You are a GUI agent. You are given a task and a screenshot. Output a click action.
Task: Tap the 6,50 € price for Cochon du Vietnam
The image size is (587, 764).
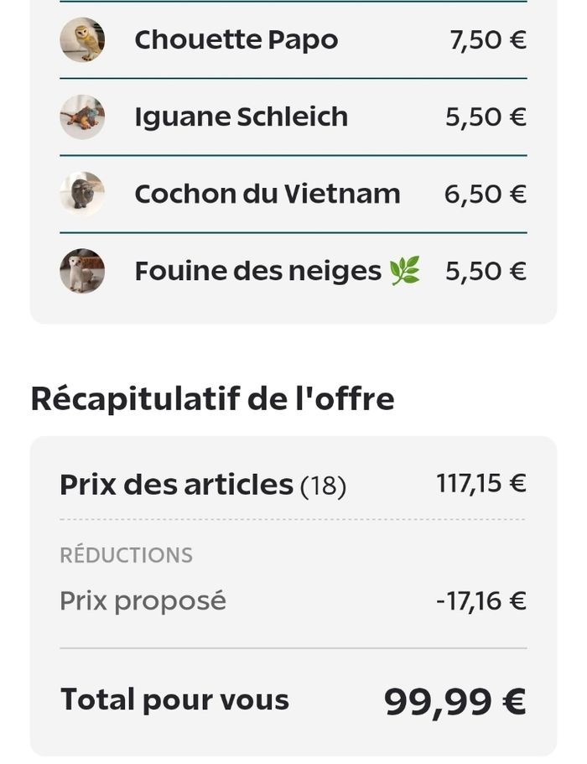coord(485,194)
